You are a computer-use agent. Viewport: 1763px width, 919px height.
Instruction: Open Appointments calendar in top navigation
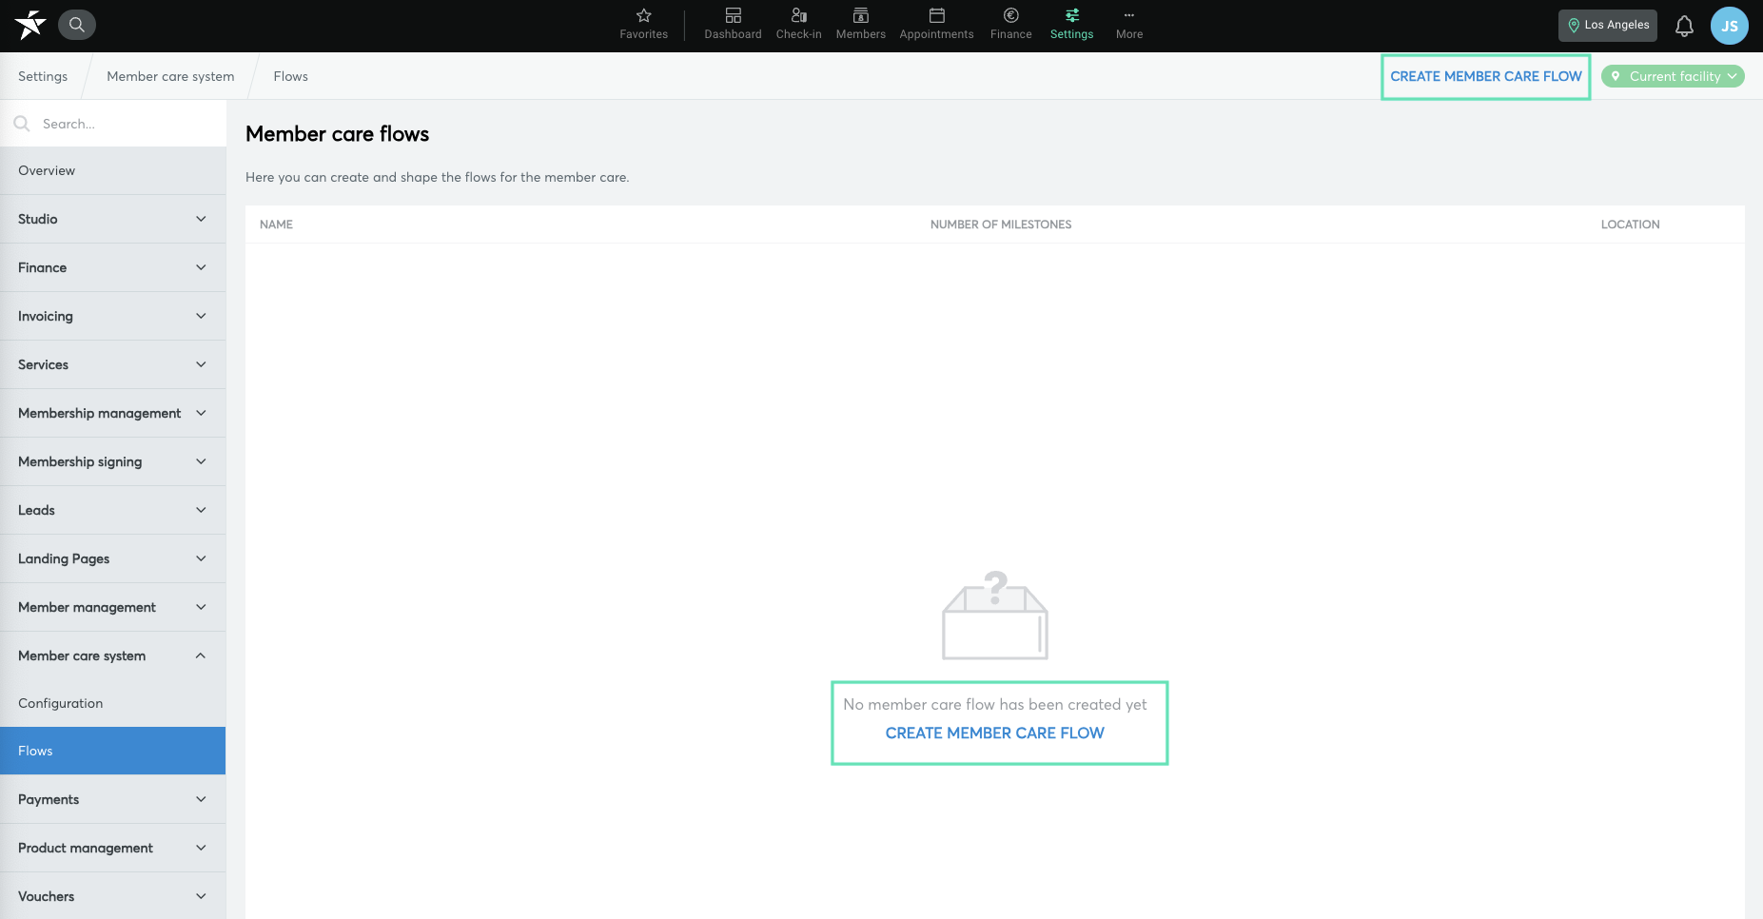[x=937, y=25]
